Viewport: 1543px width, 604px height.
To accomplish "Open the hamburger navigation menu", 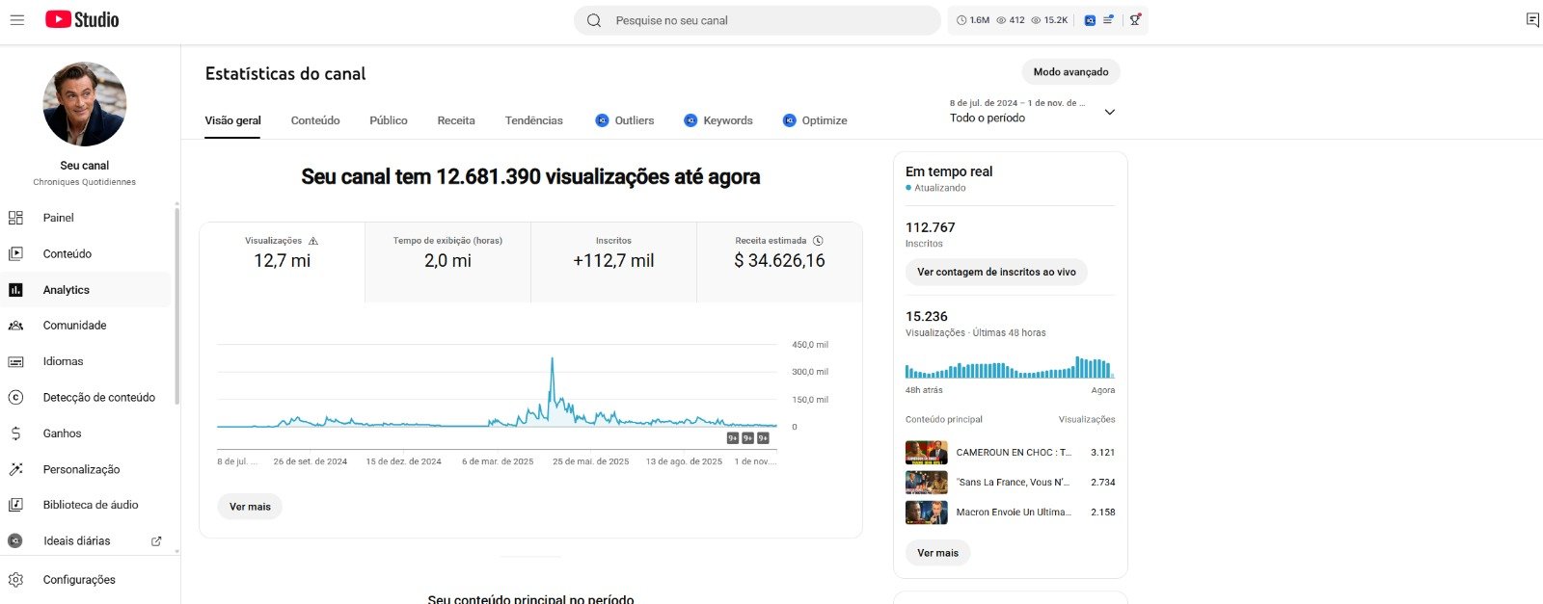I will pyautogui.click(x=17, y=20).
